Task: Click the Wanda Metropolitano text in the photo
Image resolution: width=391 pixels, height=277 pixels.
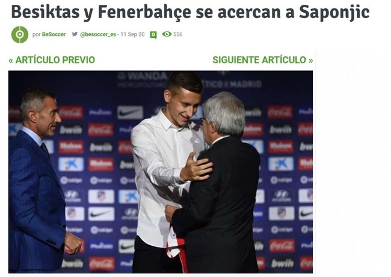Action: (x=142, y=80)
